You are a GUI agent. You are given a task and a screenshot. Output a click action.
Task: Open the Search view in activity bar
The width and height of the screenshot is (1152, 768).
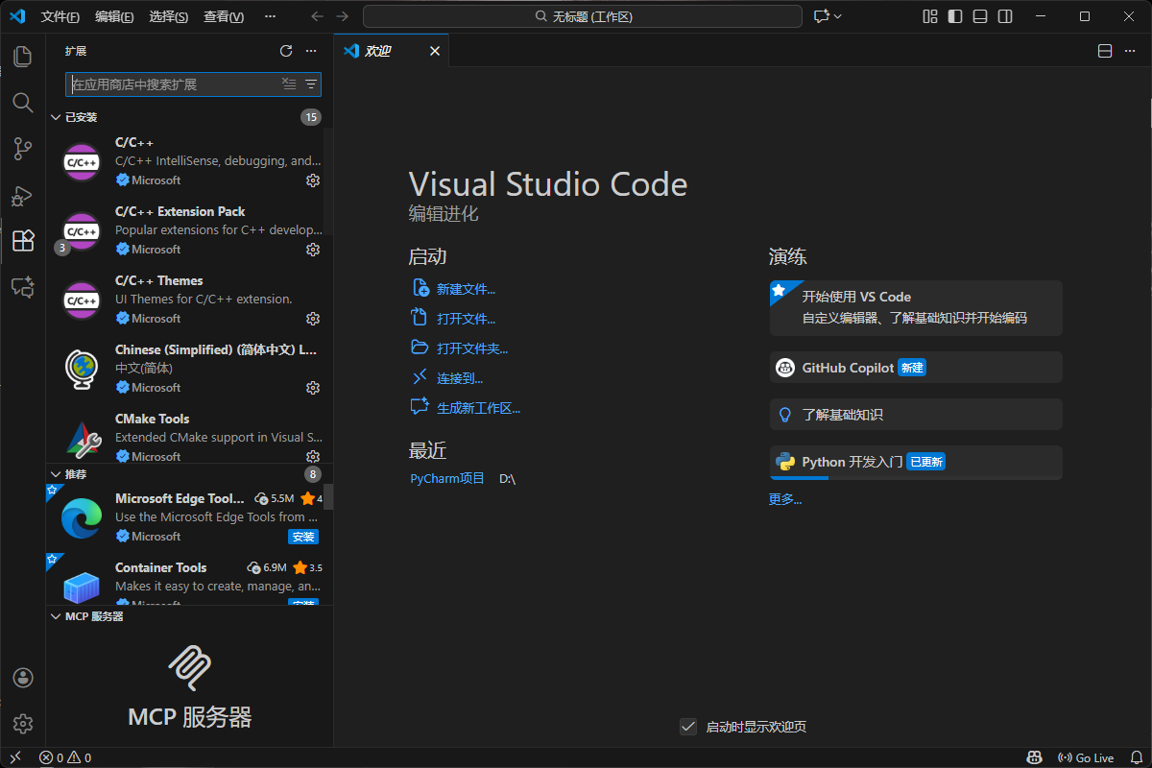23,103
